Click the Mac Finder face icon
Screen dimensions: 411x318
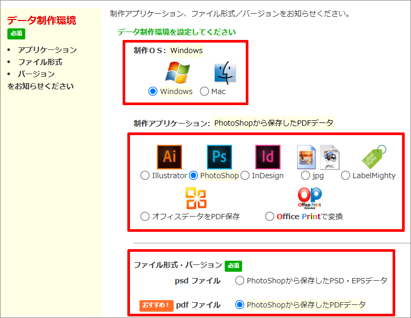pyautogui.click(x=225, y=73)
